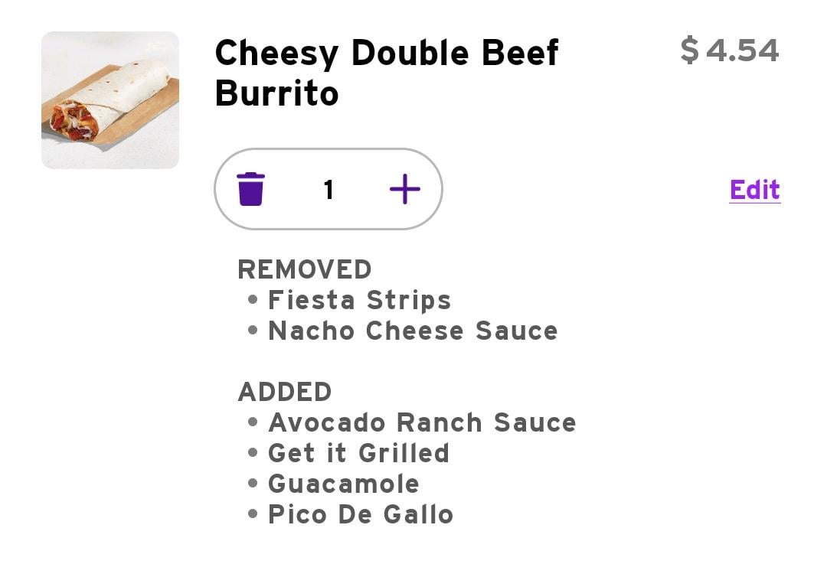827x564 pixels.
Task: Click the bullet beside Avocado Ranch Sauce
Action: tap(253, 422)
